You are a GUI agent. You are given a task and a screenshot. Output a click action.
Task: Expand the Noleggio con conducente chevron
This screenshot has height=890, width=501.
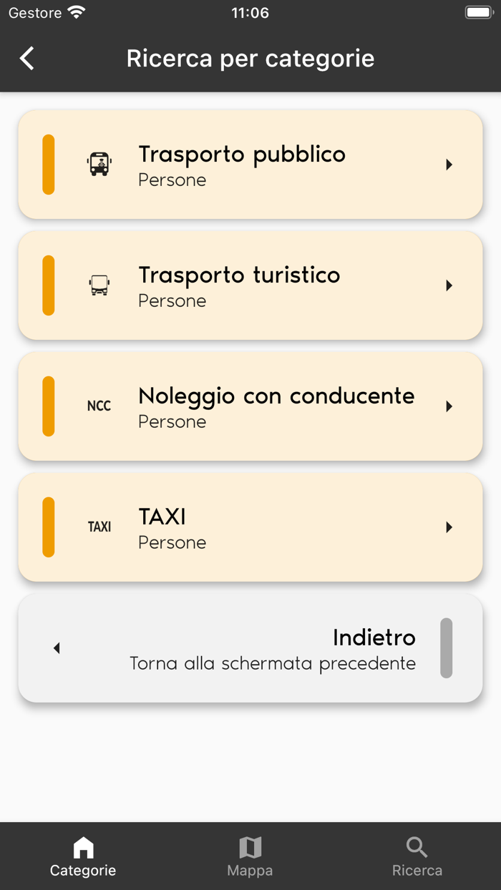[x=449, y=406]
